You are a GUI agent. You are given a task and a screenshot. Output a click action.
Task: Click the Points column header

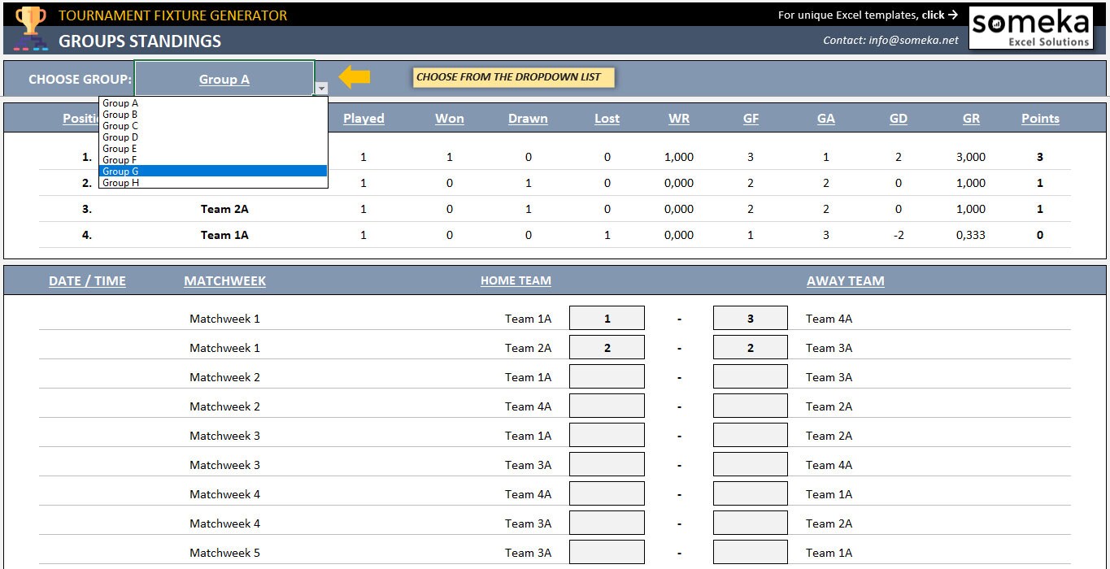[x=1040, y=118]
